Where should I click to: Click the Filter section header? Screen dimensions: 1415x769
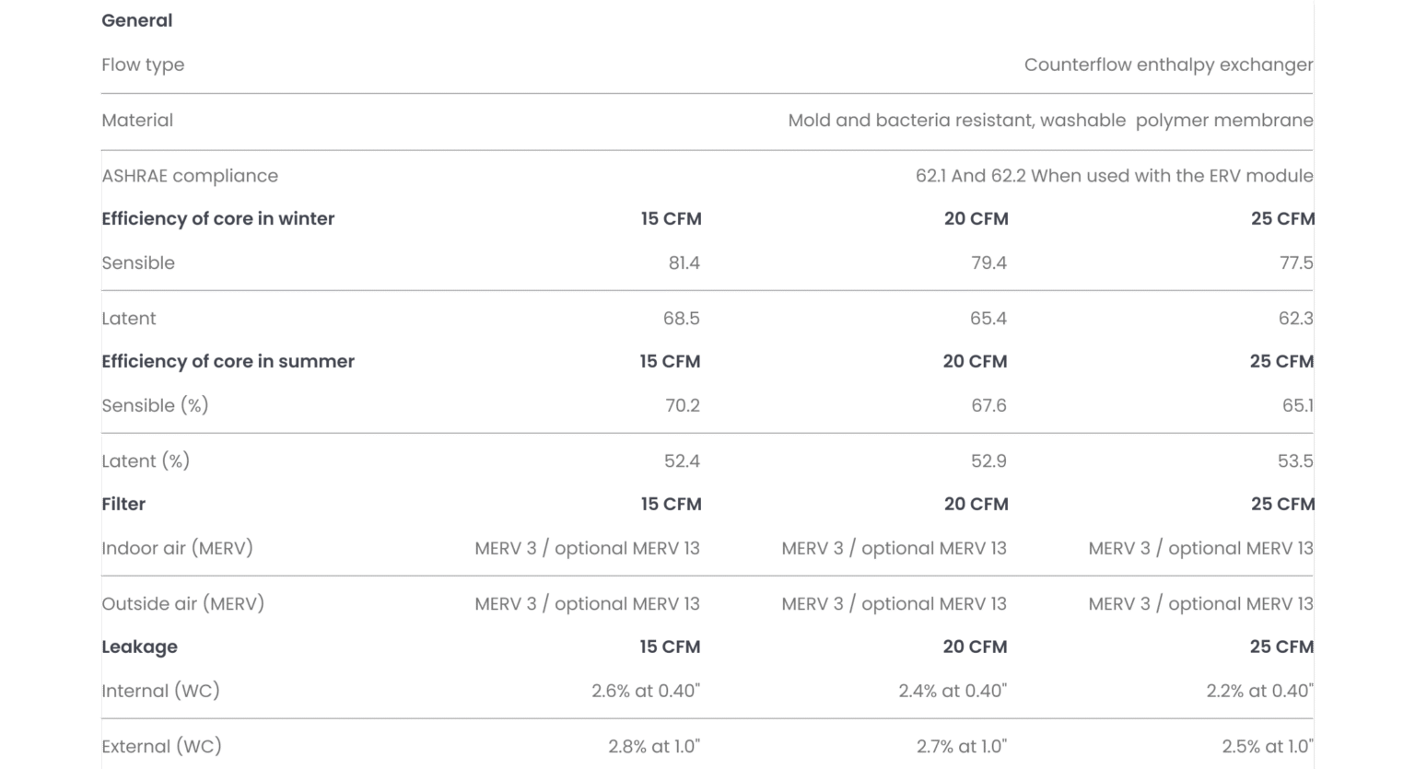[123, 504]
